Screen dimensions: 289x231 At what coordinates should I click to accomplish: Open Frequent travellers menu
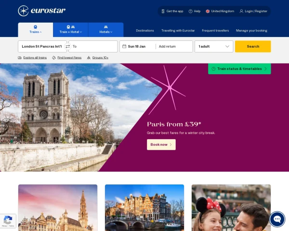pos(215,31)
